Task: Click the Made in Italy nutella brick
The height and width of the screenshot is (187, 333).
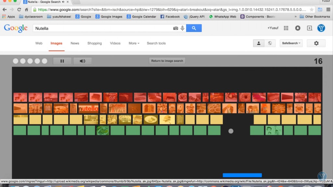Action: click(117, 108)
